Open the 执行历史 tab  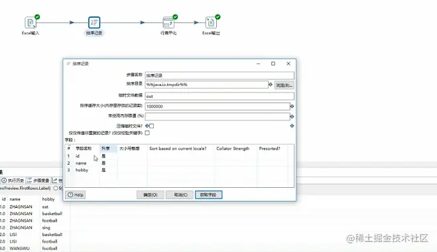point(13,181)
